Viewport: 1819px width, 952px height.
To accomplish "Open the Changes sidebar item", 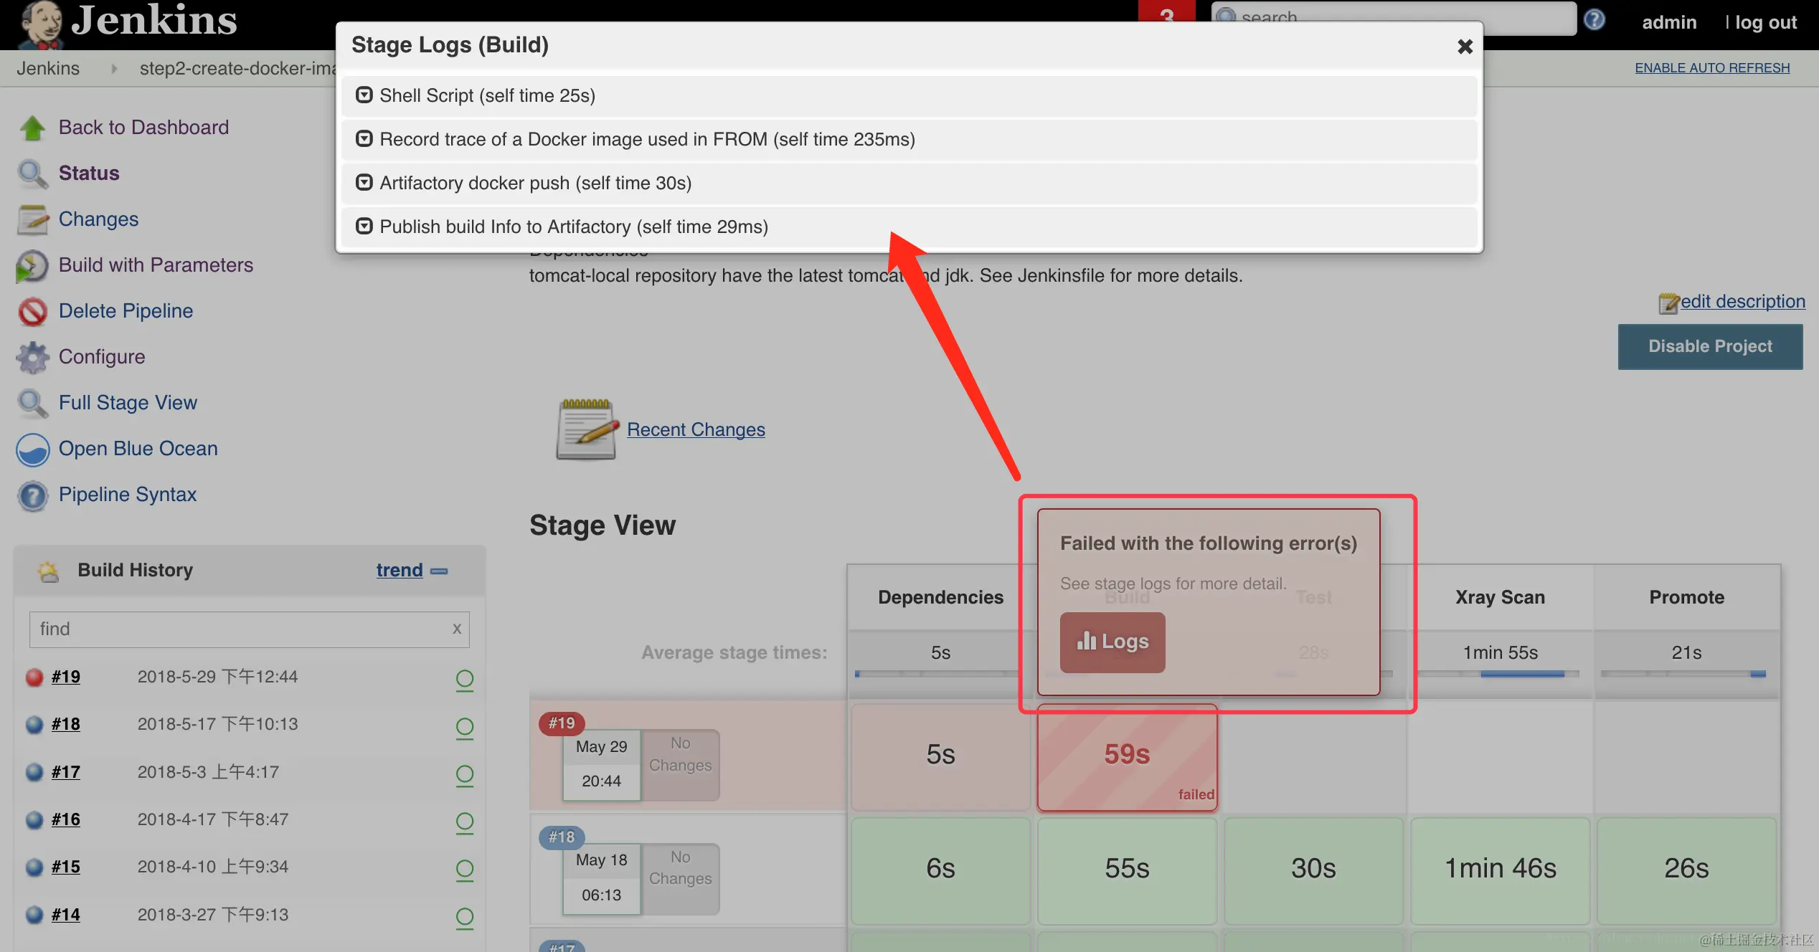I will point(98,219).
